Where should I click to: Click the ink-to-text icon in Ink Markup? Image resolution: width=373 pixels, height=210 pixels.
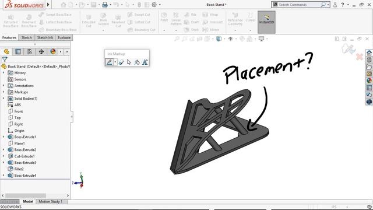coord(145,62)
